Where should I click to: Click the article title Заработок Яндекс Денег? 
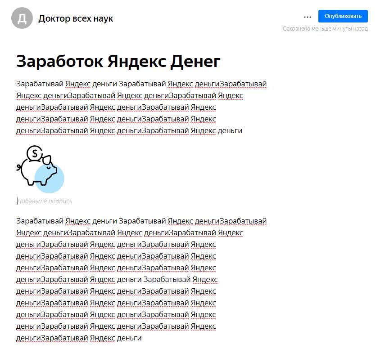pos(118,61)
